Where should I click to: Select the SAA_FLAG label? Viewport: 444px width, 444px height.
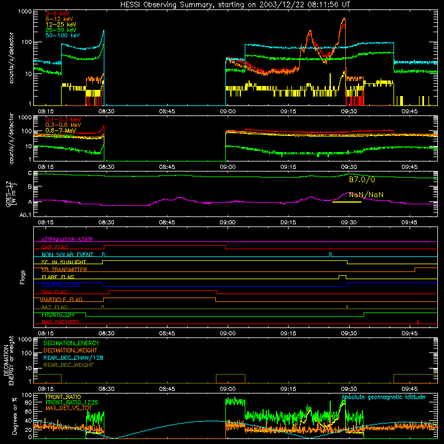[54, 292]
